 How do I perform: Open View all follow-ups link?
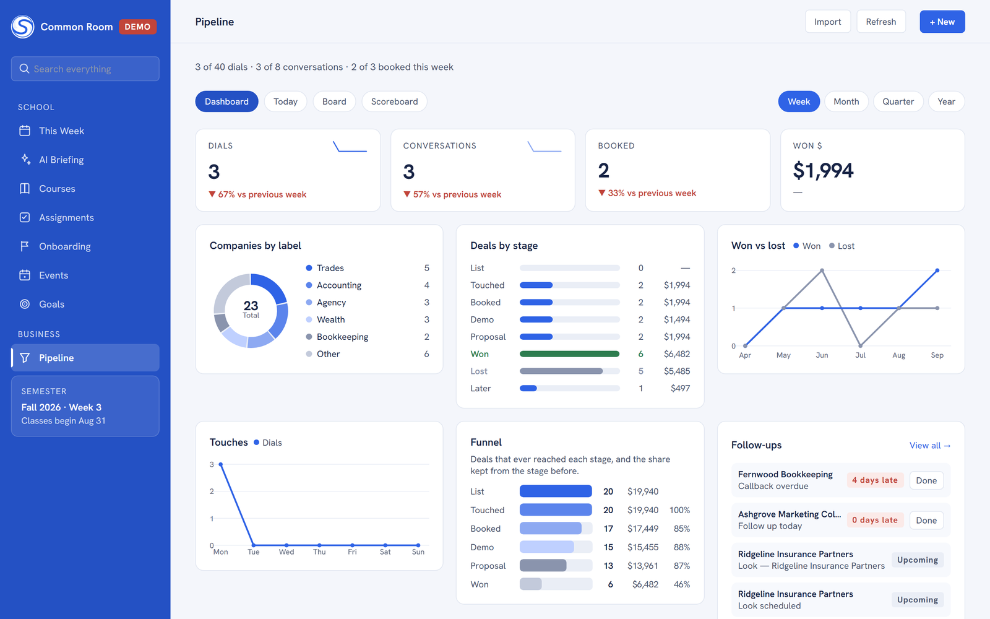click(x=929, y=445)
